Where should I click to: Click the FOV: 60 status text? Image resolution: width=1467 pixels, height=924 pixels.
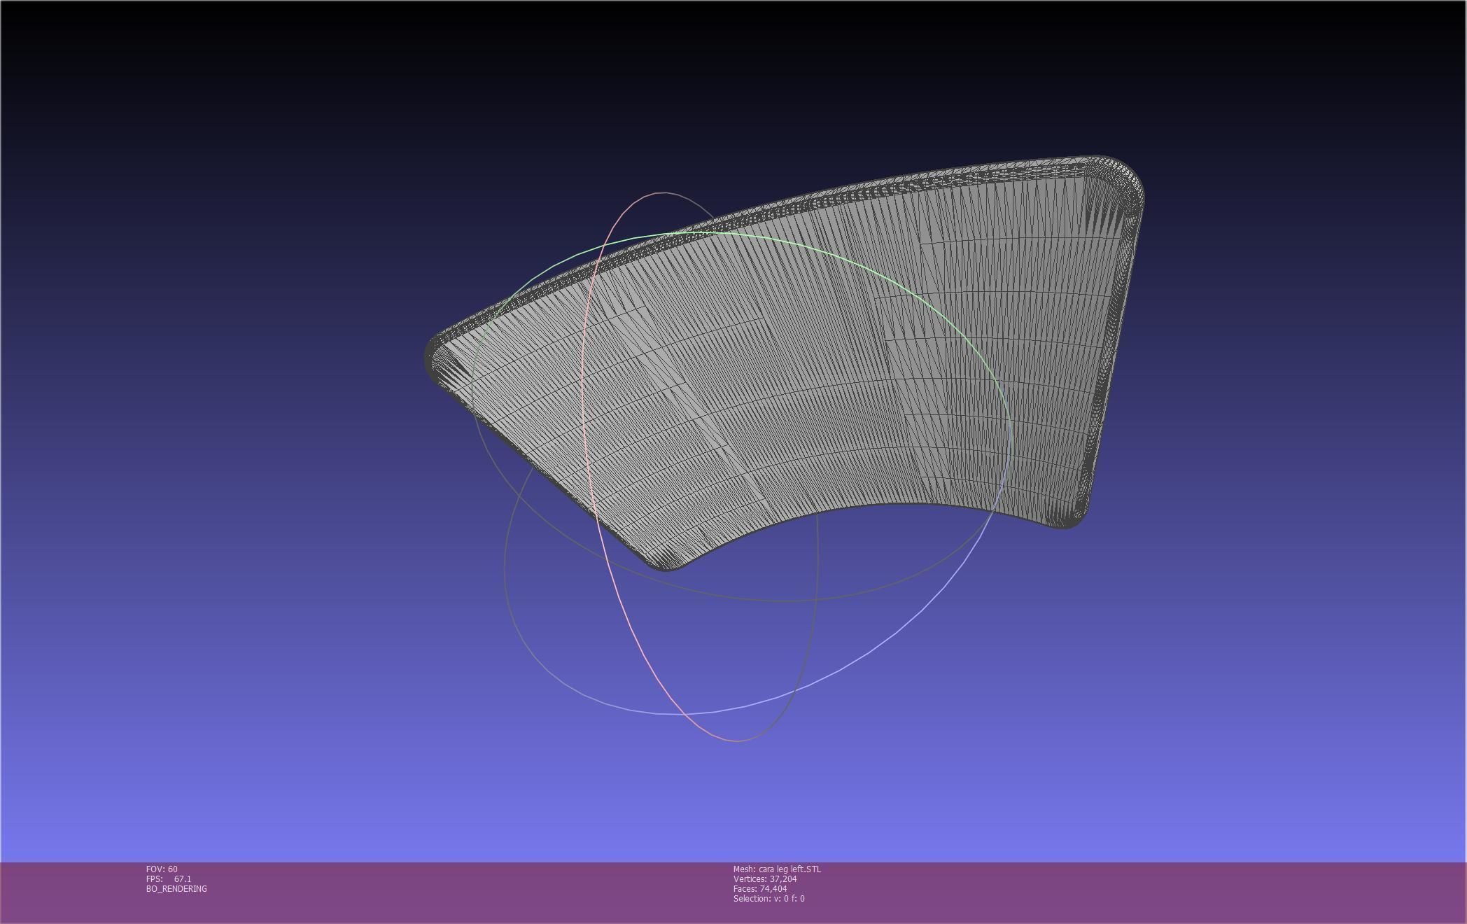coord(162,869)
